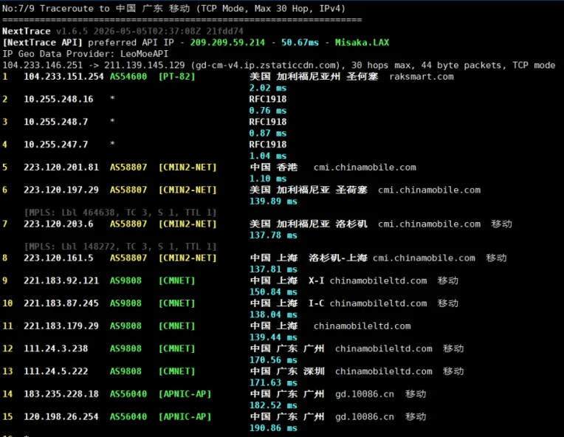Click the NextTrace program name

tap(27, 31)
